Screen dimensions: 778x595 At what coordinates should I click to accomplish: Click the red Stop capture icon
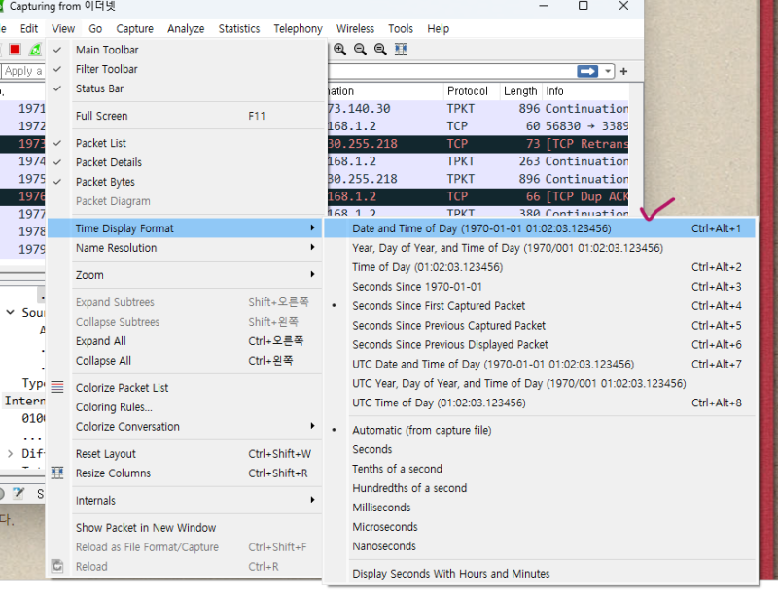point(15,50)
